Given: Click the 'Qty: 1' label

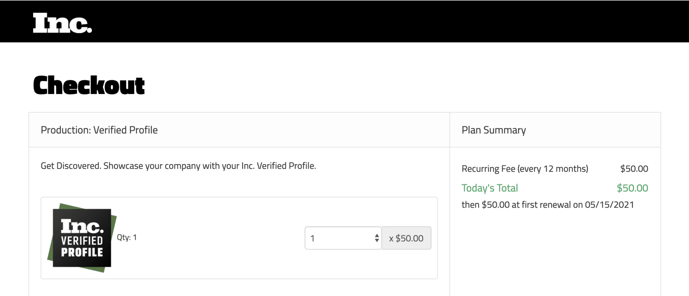Looking at the screenshot, I should 127,238.
